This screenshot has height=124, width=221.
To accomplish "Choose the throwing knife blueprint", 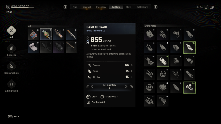I will pyautogui.click(x=71, y=34).
